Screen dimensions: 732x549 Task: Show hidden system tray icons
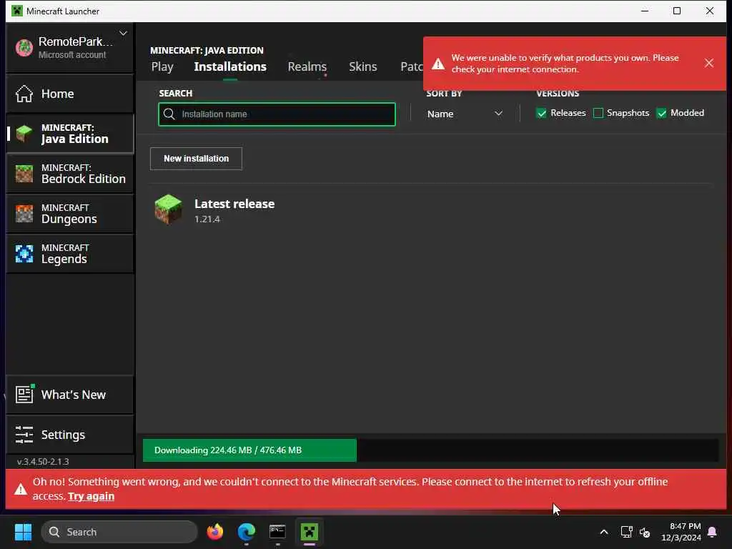click(603, 532)
